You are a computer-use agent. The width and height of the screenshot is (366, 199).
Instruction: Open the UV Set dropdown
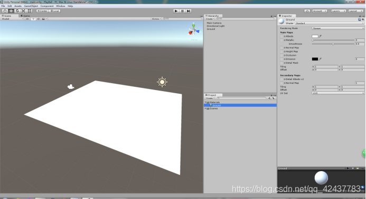(338, 93)
